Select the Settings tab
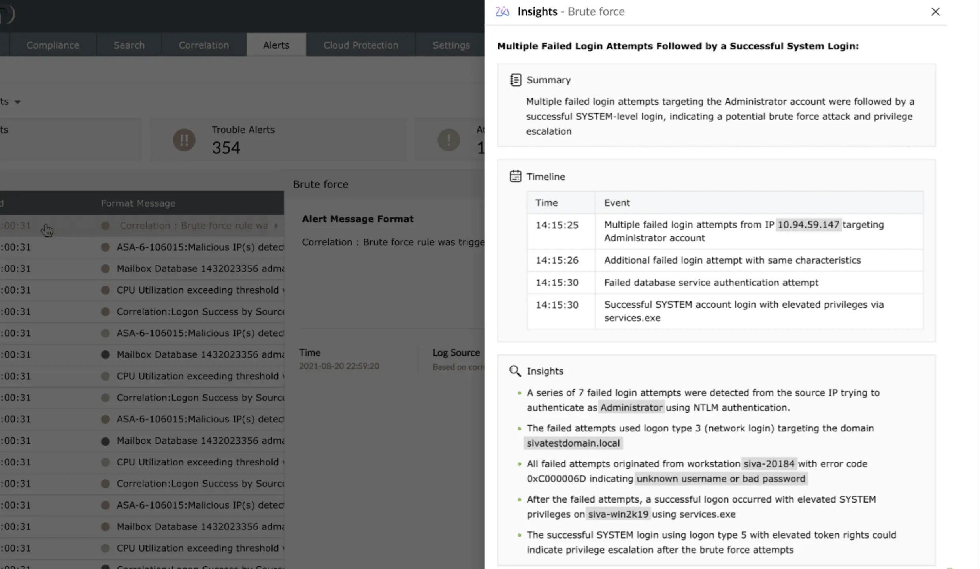This screenshot has width=980, height=569. (x=451, y=45)
